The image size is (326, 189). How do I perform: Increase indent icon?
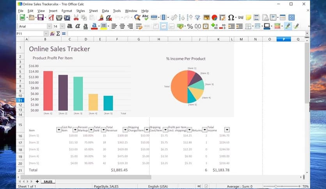(231, 26)
